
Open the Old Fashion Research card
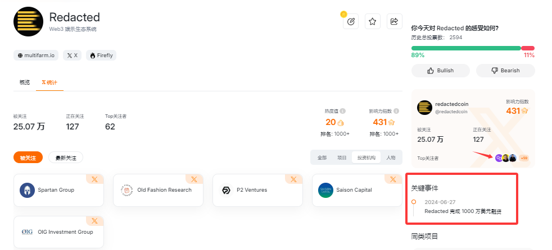click(x=158, y=190)
